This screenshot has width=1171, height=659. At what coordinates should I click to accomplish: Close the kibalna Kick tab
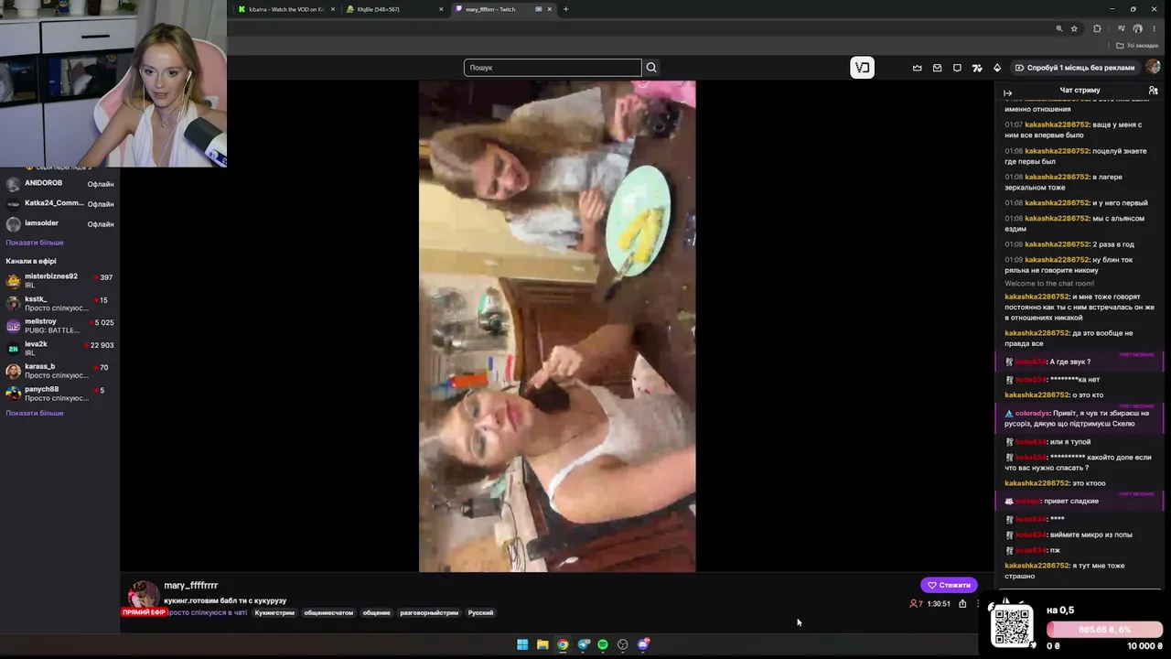[332, 9]
